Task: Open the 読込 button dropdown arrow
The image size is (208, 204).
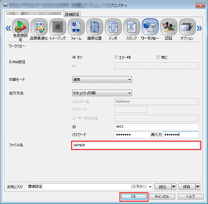Action: pos(174,187)
